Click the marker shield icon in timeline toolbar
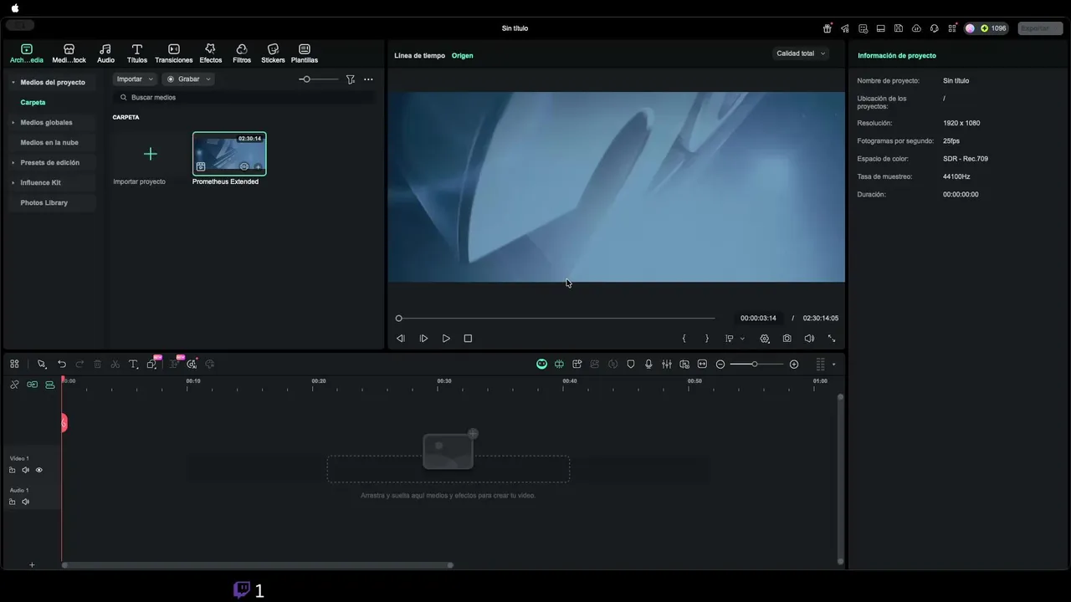This screenshot has height=602, width=1071. click(x=631, y=365)
